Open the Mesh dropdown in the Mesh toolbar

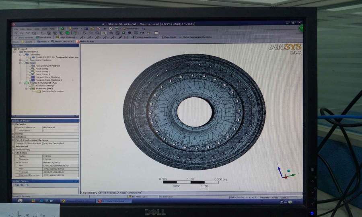42,41
